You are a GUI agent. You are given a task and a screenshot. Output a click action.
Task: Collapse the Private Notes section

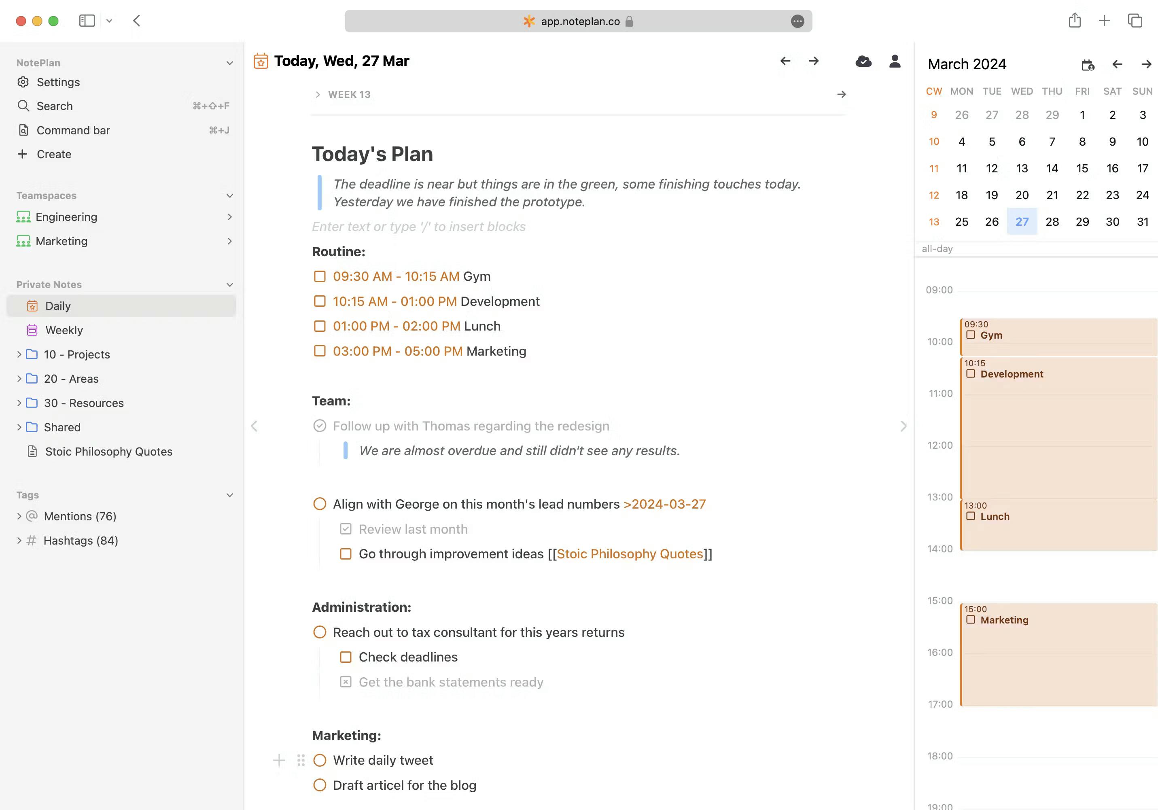point(230,284)
